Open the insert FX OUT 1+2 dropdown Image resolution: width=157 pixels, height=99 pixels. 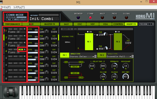[128, 43]
